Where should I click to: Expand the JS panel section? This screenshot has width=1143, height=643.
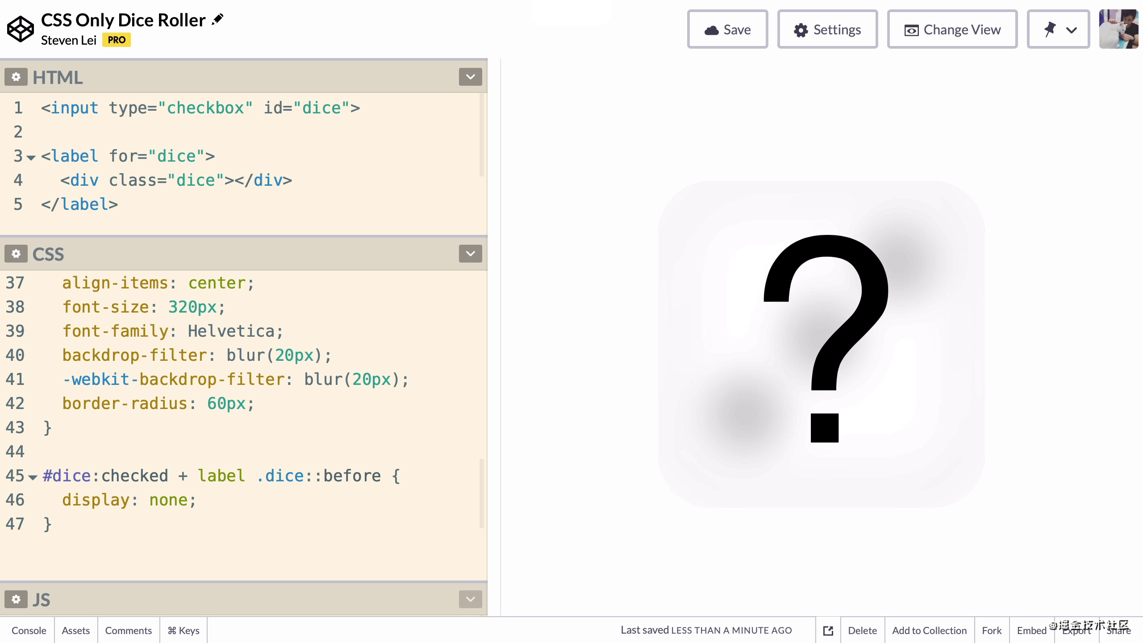click(x=469, y=599)
